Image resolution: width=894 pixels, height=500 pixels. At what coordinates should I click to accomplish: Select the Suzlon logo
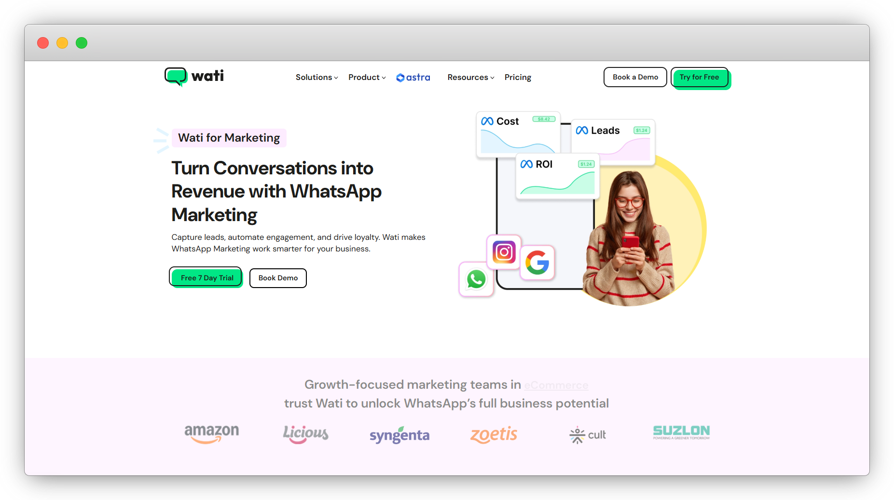point(681,432)
